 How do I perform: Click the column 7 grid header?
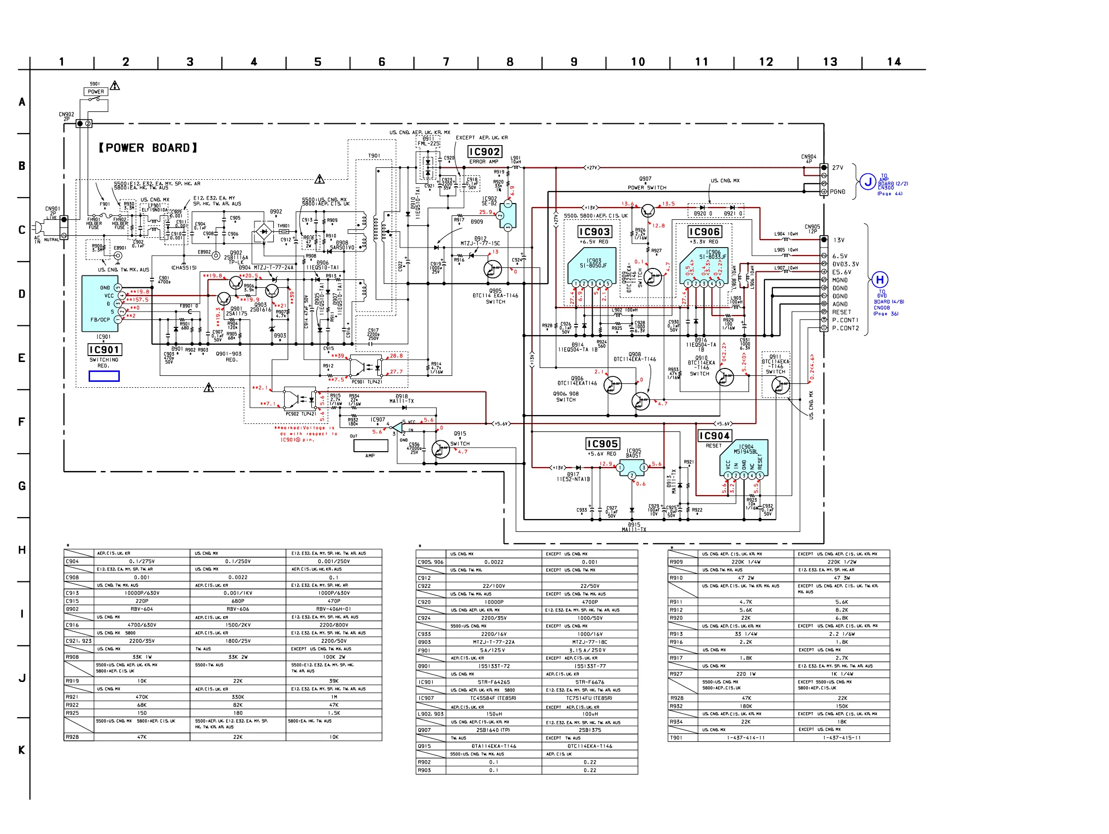pyautogui.click(x=446, y=62)
